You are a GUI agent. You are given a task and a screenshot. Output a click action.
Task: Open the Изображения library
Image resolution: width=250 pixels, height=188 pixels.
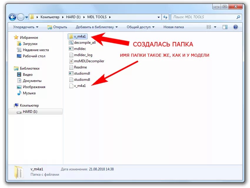click(34, 87)
